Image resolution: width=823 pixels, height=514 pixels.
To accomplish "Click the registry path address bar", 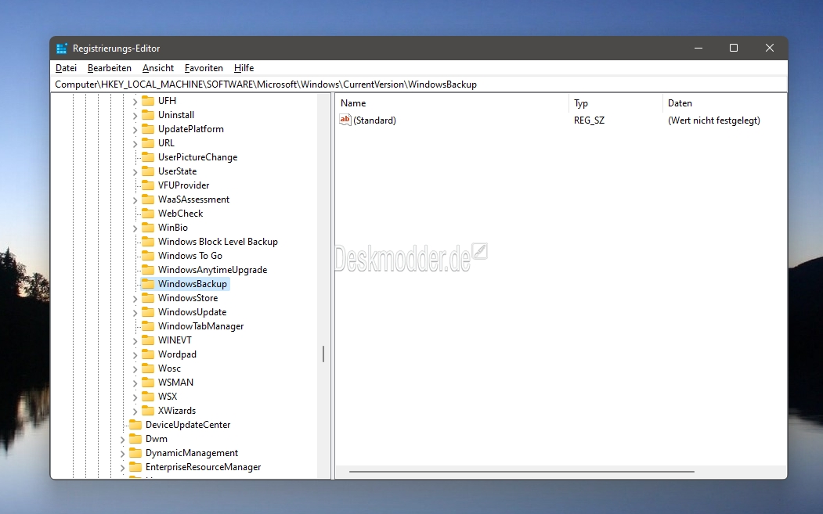I will (419, 84).
